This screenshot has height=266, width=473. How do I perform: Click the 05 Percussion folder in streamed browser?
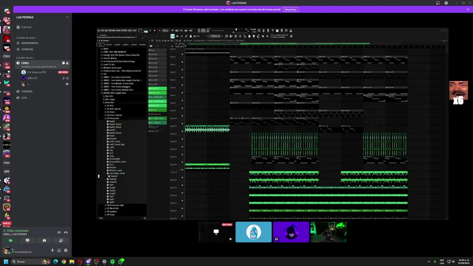[x=112, y=118]
